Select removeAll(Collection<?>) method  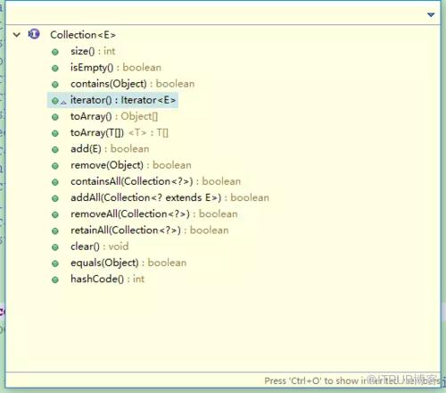click(154, 214)
